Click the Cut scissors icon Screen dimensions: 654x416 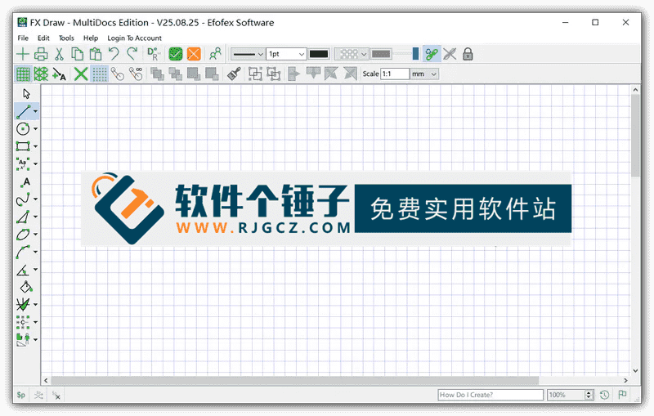[x=59, y=54]
